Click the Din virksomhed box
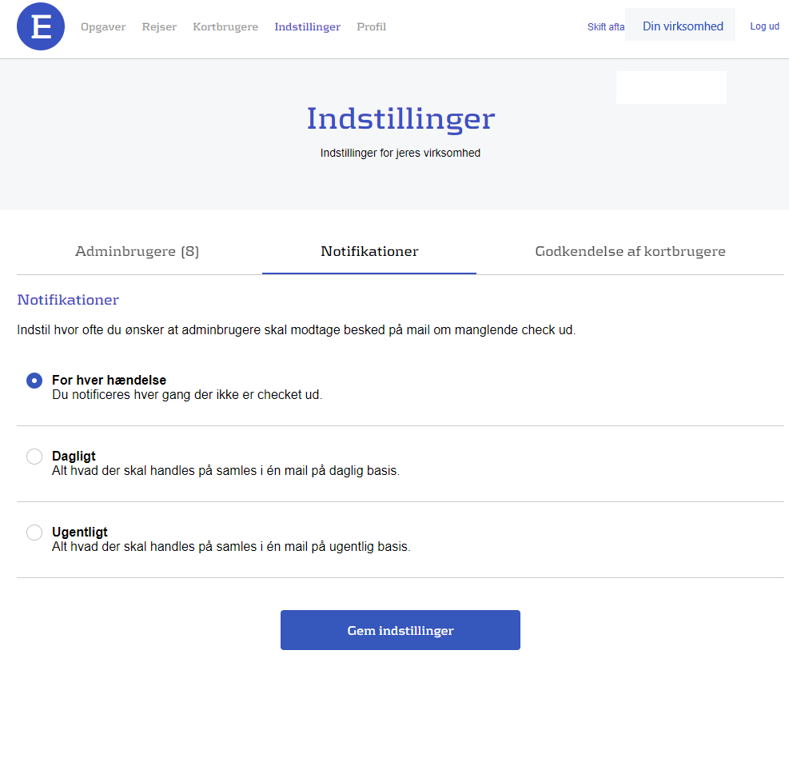789x758 pixels. (682, 26)
